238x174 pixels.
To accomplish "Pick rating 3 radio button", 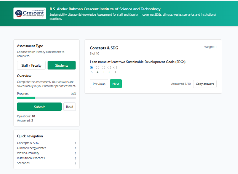I will coord(103,67).
